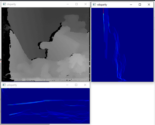Click the udisparity window app icon
The image size is (155, 125).
(4, 85)
